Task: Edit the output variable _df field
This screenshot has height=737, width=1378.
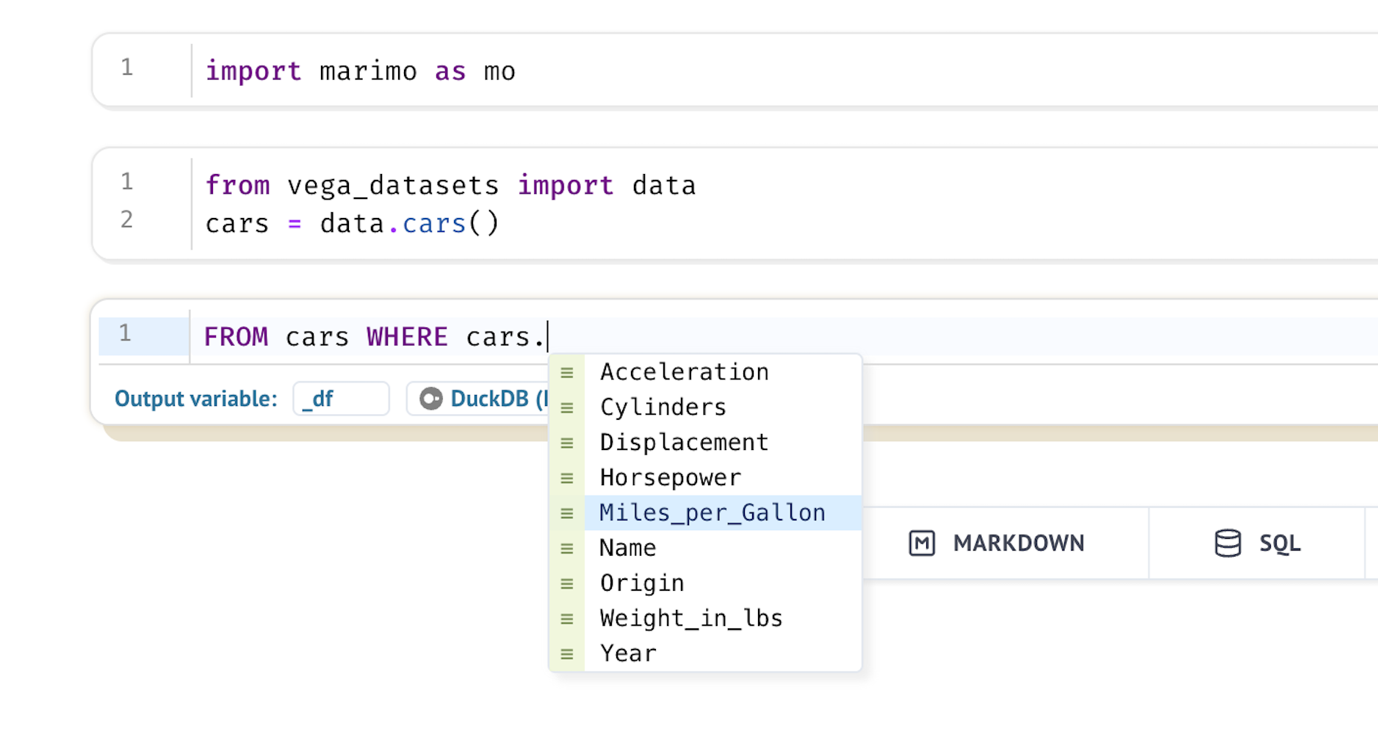Action: pos(341,399)
